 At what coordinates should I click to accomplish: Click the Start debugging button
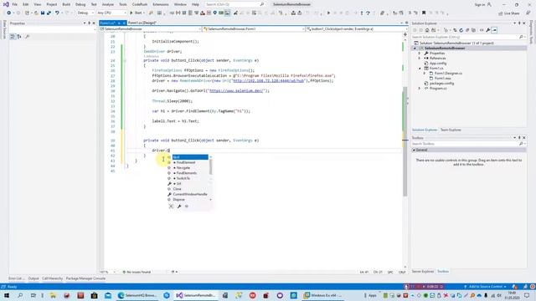137,13
